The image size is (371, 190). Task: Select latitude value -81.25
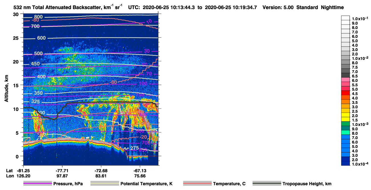click(x=23, y=170)
